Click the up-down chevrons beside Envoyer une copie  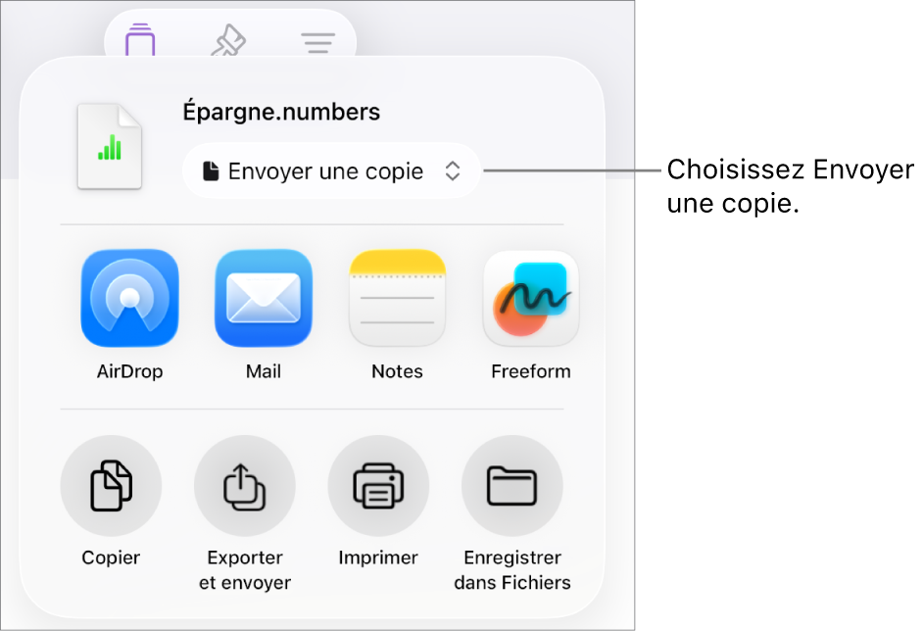(452, 171)
